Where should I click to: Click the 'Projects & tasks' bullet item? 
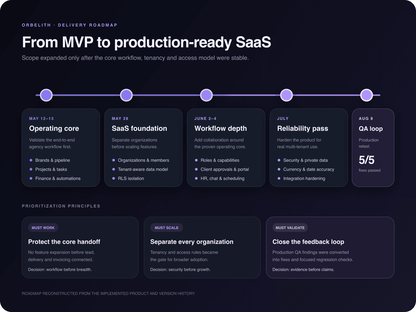48,169
